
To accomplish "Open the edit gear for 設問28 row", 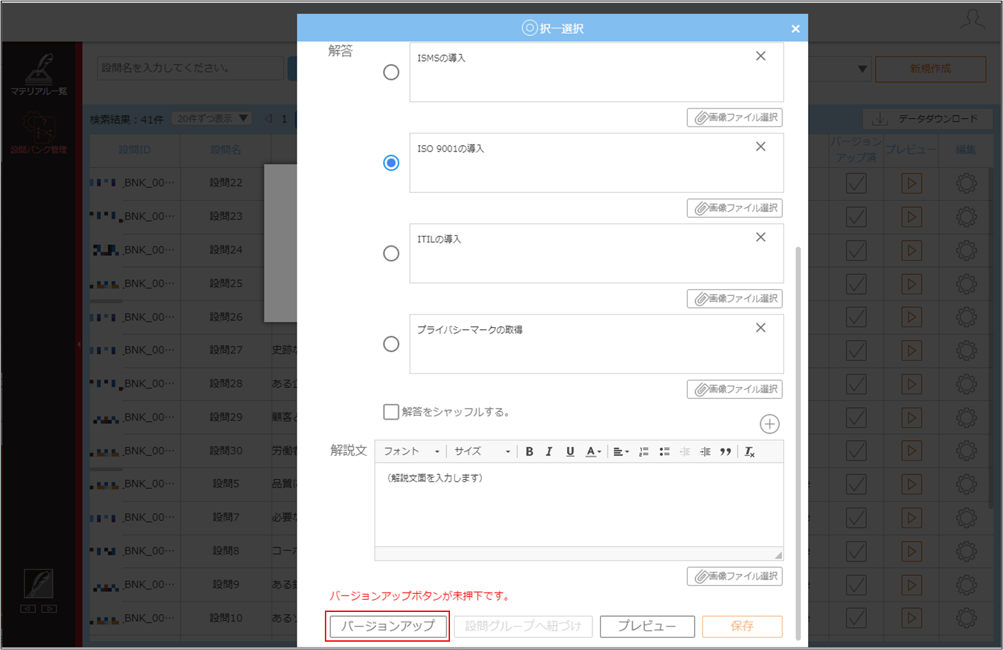I will pyautogui.click(x=966, y=384).
